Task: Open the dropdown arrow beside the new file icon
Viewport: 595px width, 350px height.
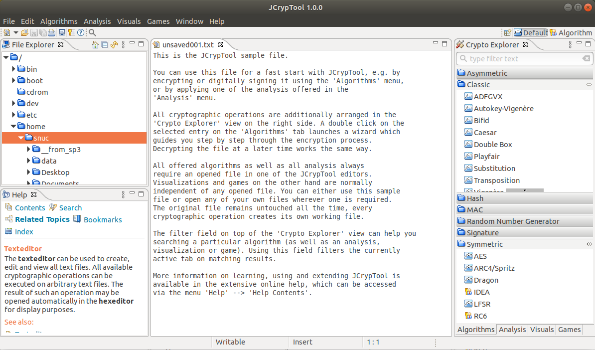Action: 16,32
